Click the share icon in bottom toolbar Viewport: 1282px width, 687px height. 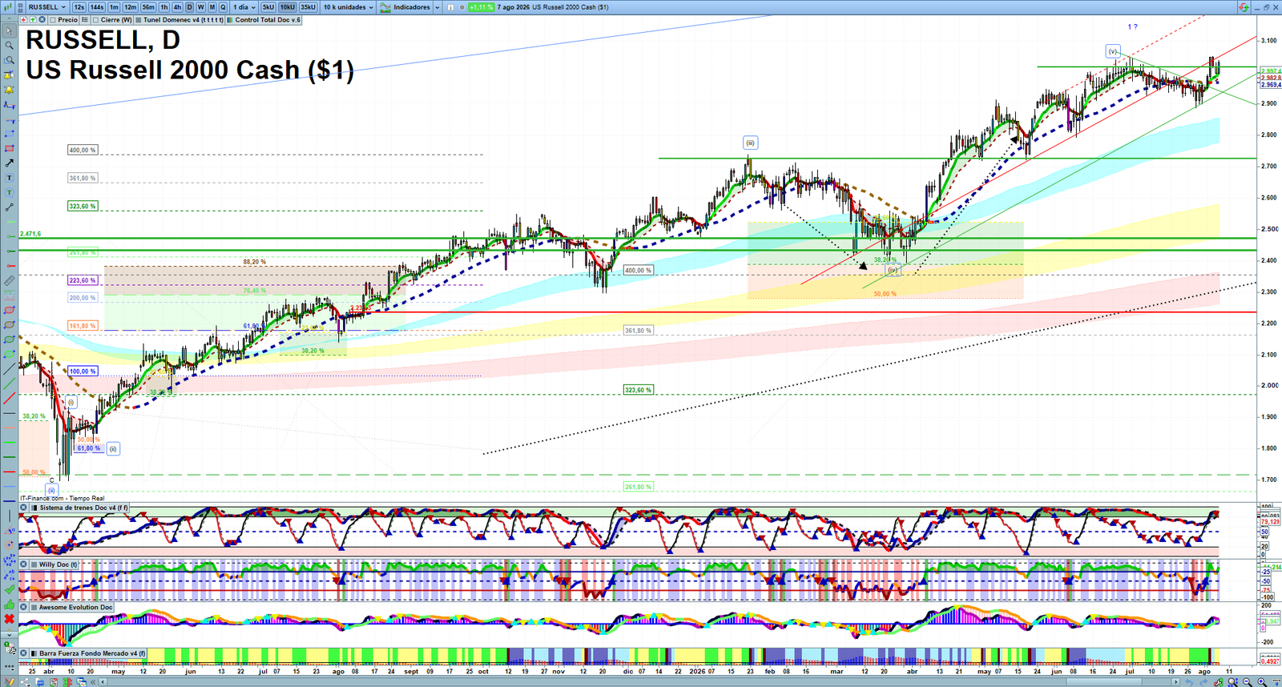(26, 682)
